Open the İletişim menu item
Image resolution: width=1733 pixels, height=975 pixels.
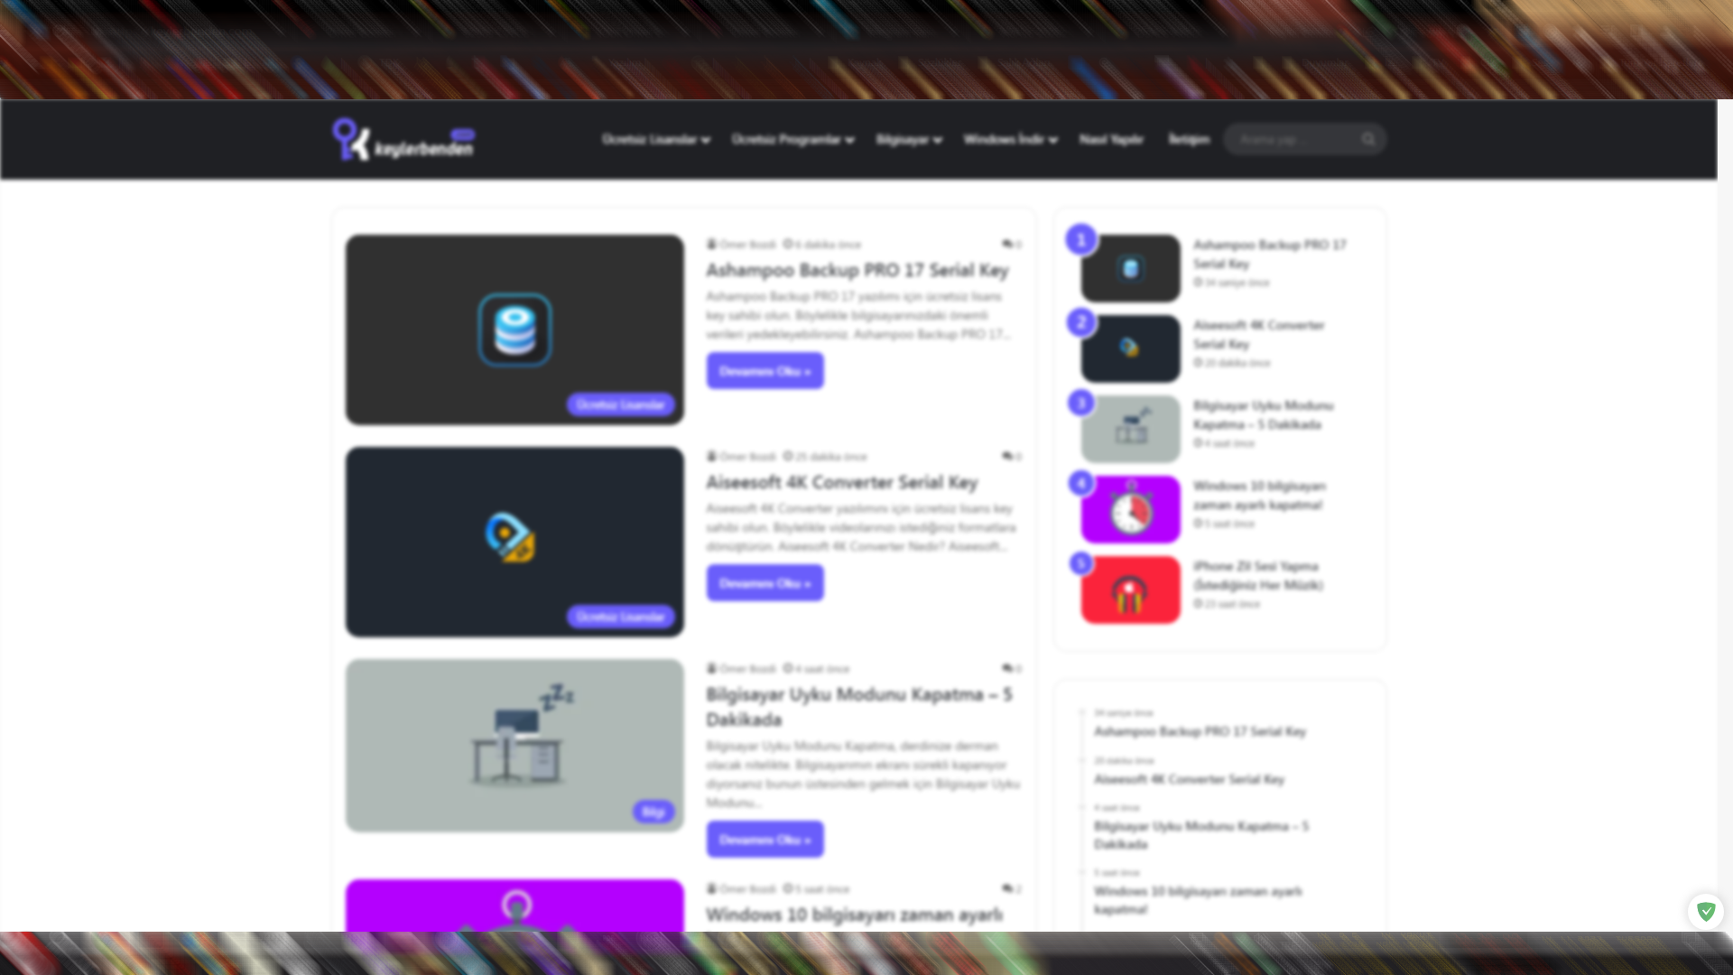coord(1189,139)
